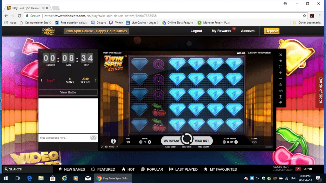Close the game overlay with the X icon
The image size is (326, 183).
(x=281, y=55)
